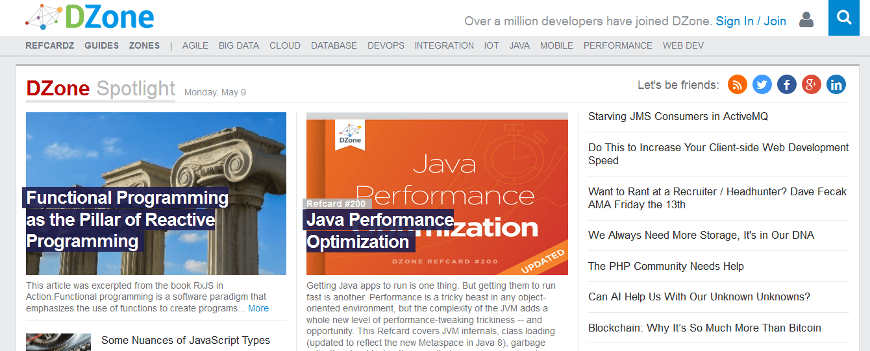870x351 pixels.
Task: Open the RSS feed icon
Action: pos(738,84)
